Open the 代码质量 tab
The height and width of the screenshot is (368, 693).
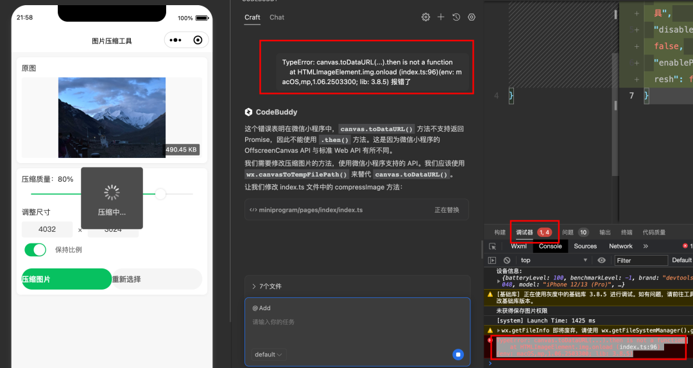(654, 232)
